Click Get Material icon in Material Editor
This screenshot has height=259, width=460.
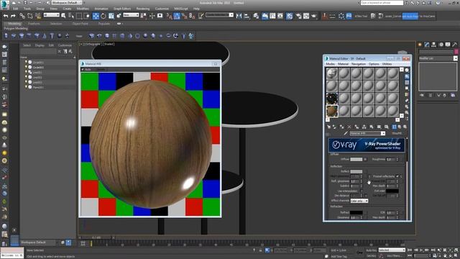[328, 127]
